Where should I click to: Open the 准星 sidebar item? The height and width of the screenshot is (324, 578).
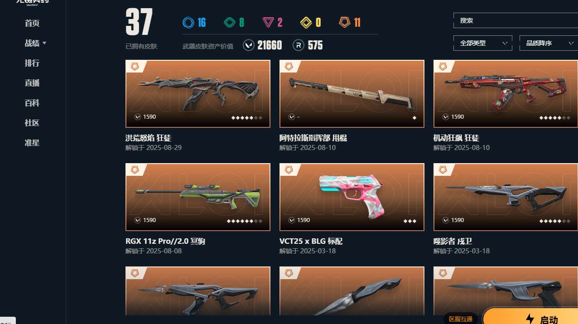[32, 143]
